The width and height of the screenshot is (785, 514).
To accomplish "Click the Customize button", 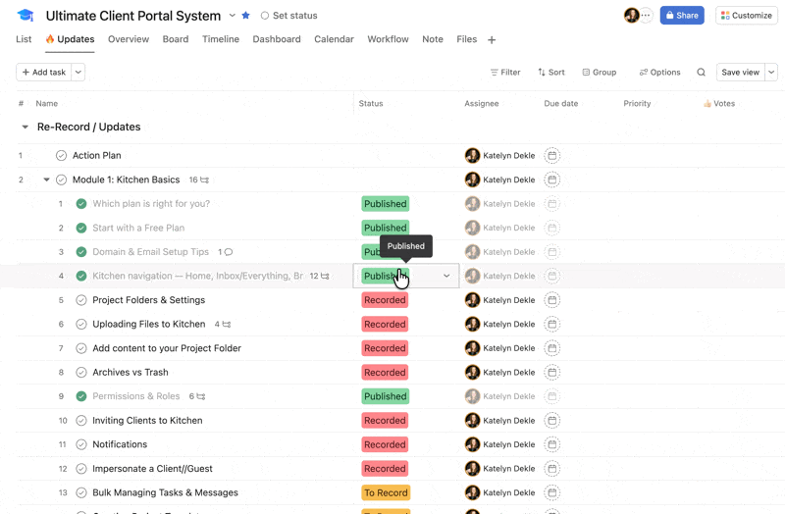I will pyautogui.click(x=746, y=16).
